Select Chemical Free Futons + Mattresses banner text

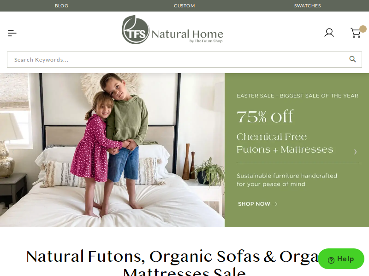point(285,143)
